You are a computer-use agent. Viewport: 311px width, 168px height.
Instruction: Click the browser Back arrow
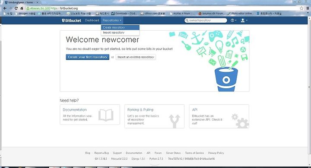(5, 8)
